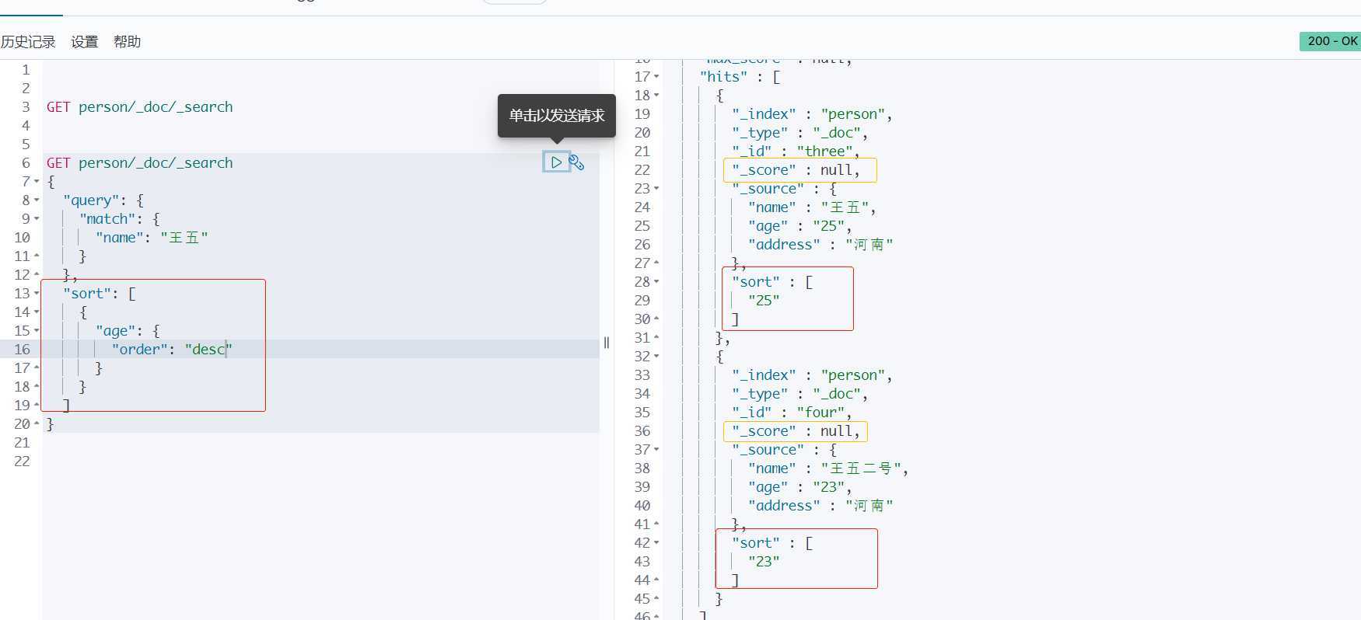The image size is (1361, 620).
Task: Send request with the play icon
Action: 556,162
